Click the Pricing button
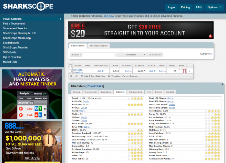The image size is (226, 163). 186,7
